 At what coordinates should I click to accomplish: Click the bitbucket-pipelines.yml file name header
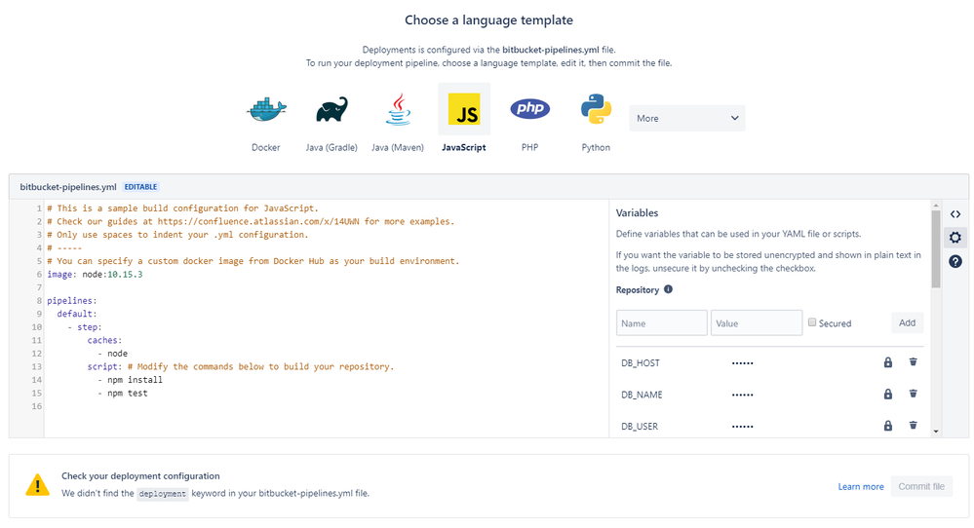click(68, 187)
